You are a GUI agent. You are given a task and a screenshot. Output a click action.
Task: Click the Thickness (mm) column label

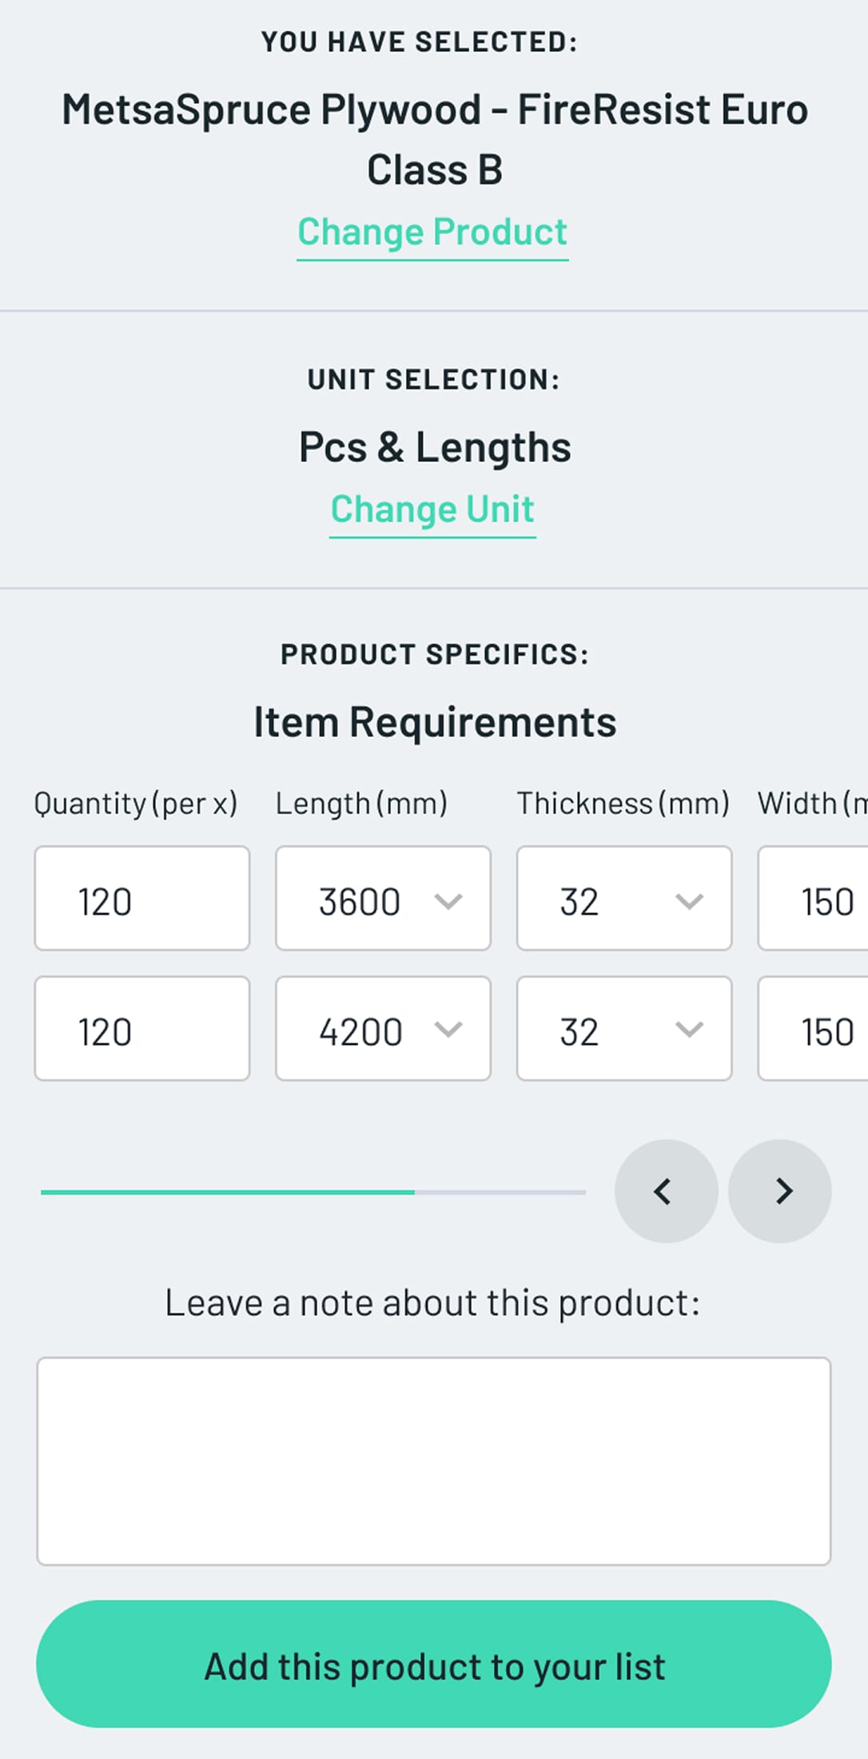(x=623, y=804)
